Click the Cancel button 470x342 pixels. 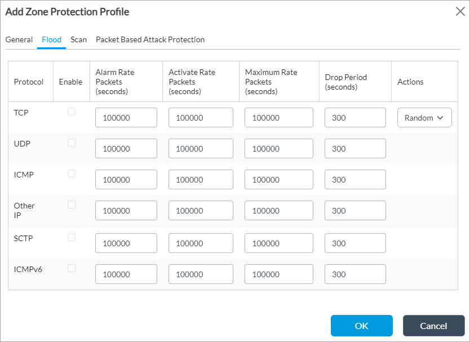(433, 326)
